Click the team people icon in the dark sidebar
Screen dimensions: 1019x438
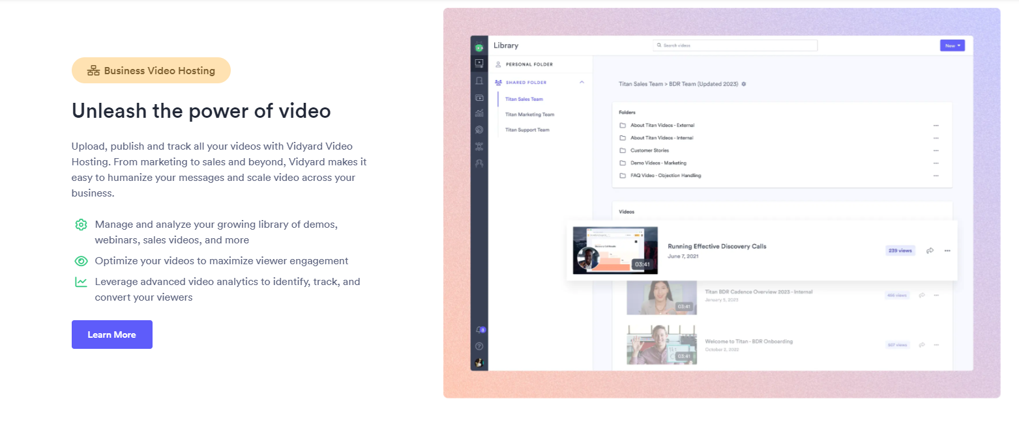click(x=479, y=163)
